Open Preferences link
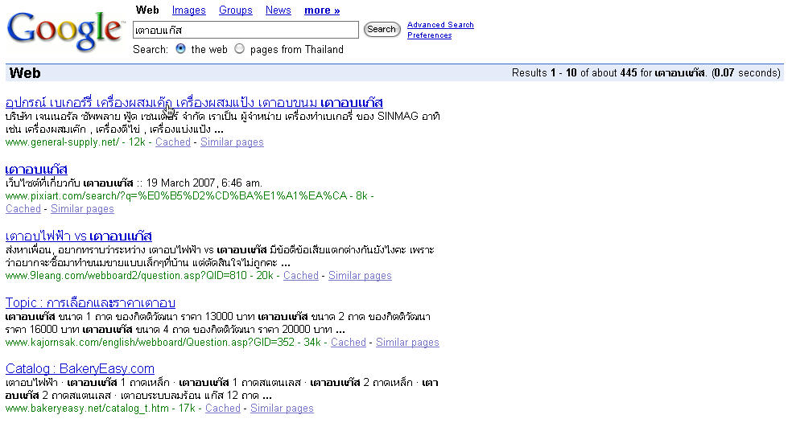This screenshot has height=423, width=788. pos(429,35)
